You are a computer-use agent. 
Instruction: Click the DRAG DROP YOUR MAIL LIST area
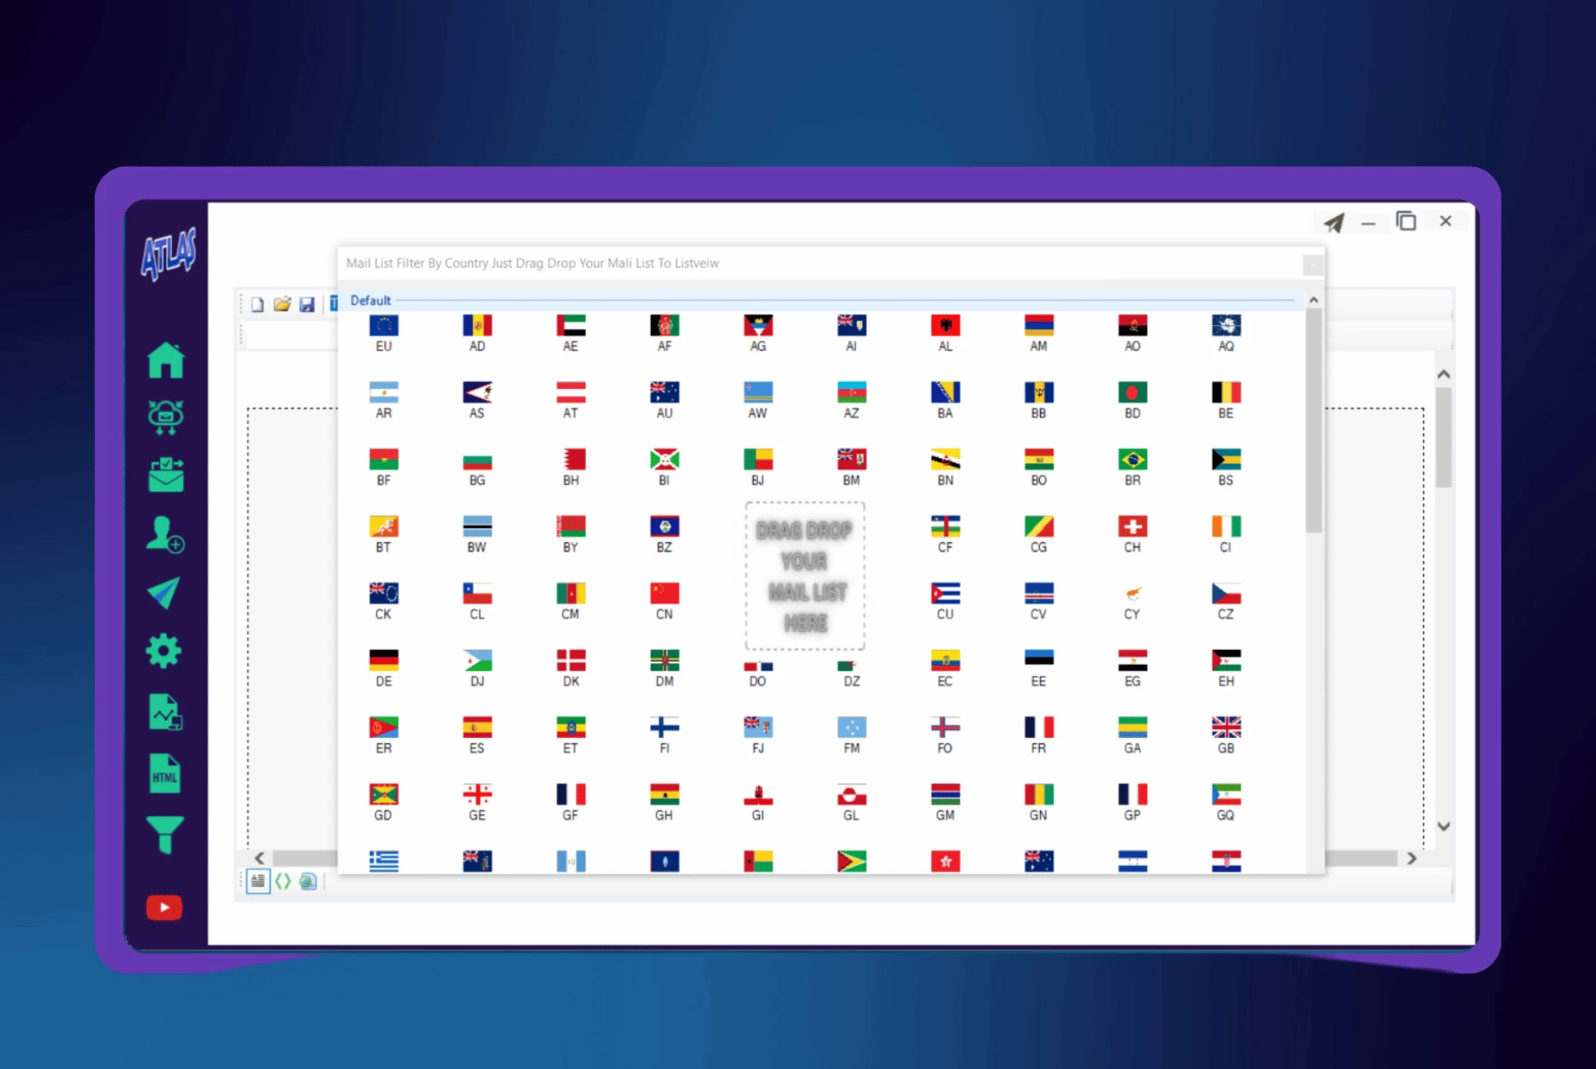pos(805,575)
